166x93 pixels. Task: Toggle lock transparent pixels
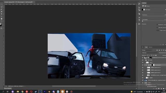point(148,55)
